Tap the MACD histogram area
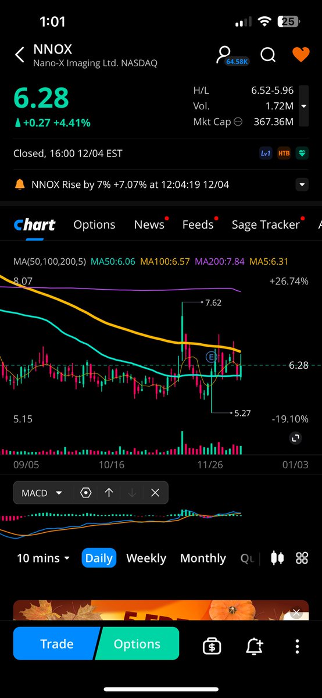Image resolution: width=322 pixels, height=698 pixels. [x=122, y=516]
